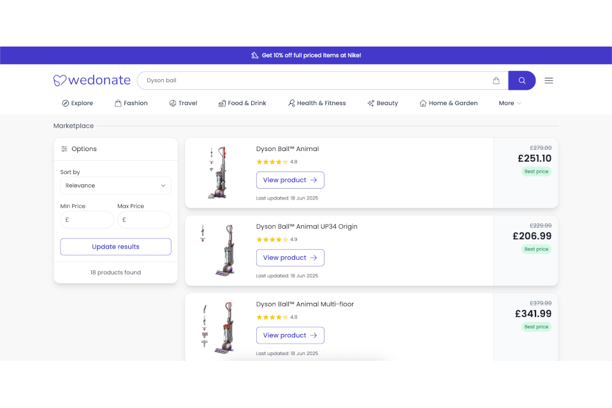Click the 18 products found text

(x=115, y=272)
